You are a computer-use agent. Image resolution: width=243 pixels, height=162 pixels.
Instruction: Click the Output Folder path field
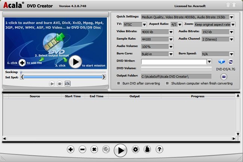point(176,76)
